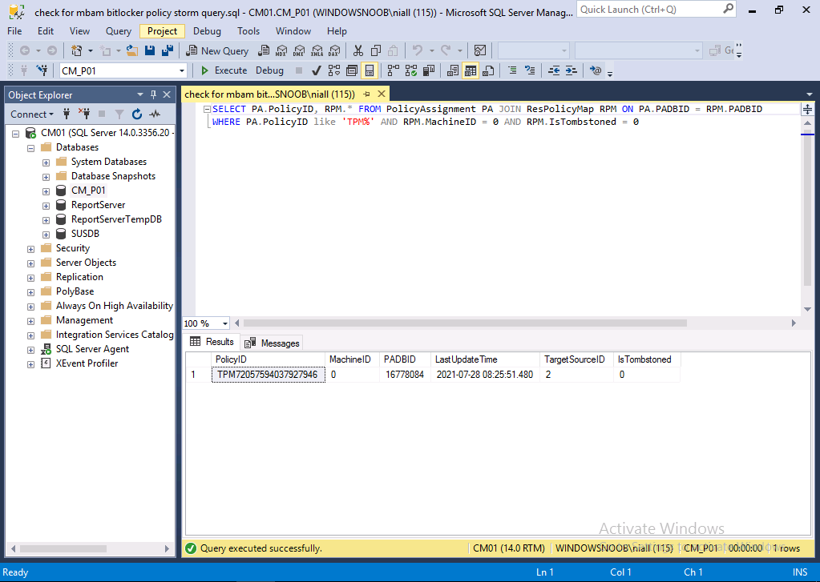Pin the query document tab
Viewport: 820px width, 582px height.
[366, 94]
